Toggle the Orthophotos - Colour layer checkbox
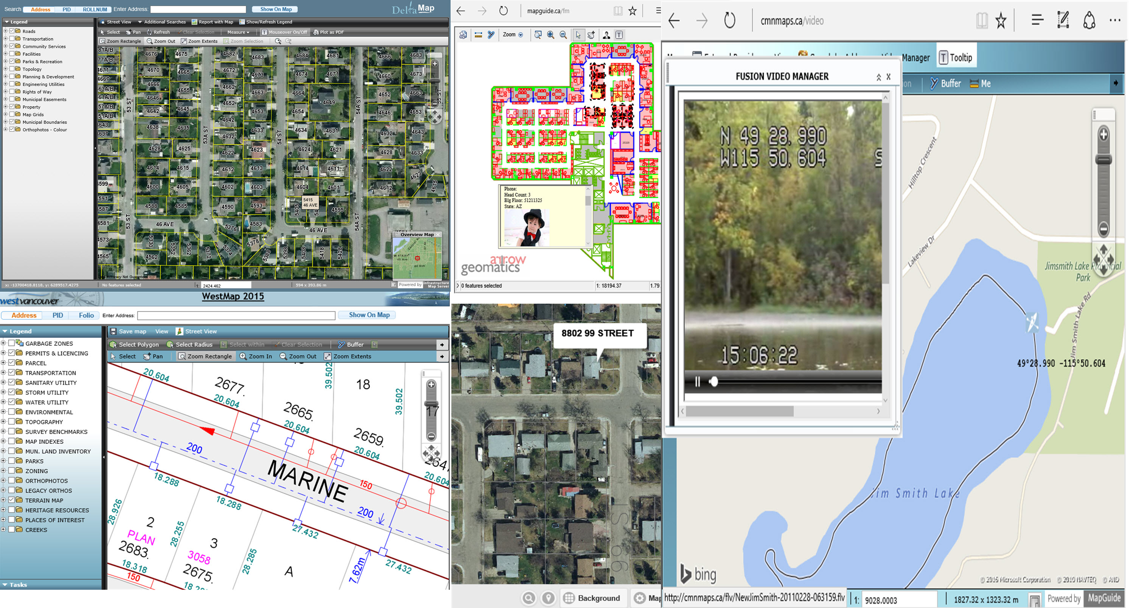Viewport: 1130px width, 608px height. (x=12, y=129)
